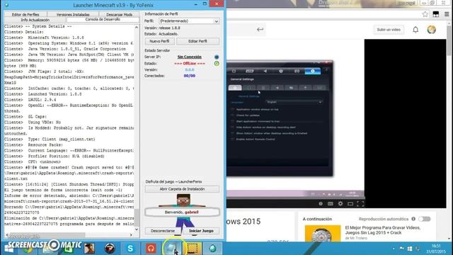Open the Action Center flag icon
This screenshot has width=453, height=255.
(401, 249)
